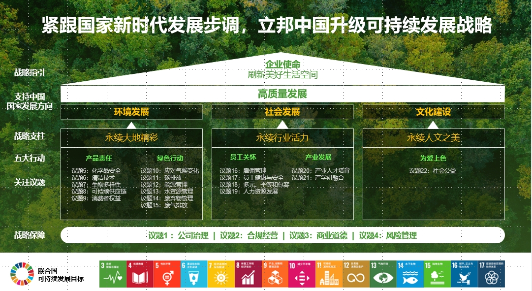
Task: Select 议题6：清洁技术
Action: pos(93,178)
